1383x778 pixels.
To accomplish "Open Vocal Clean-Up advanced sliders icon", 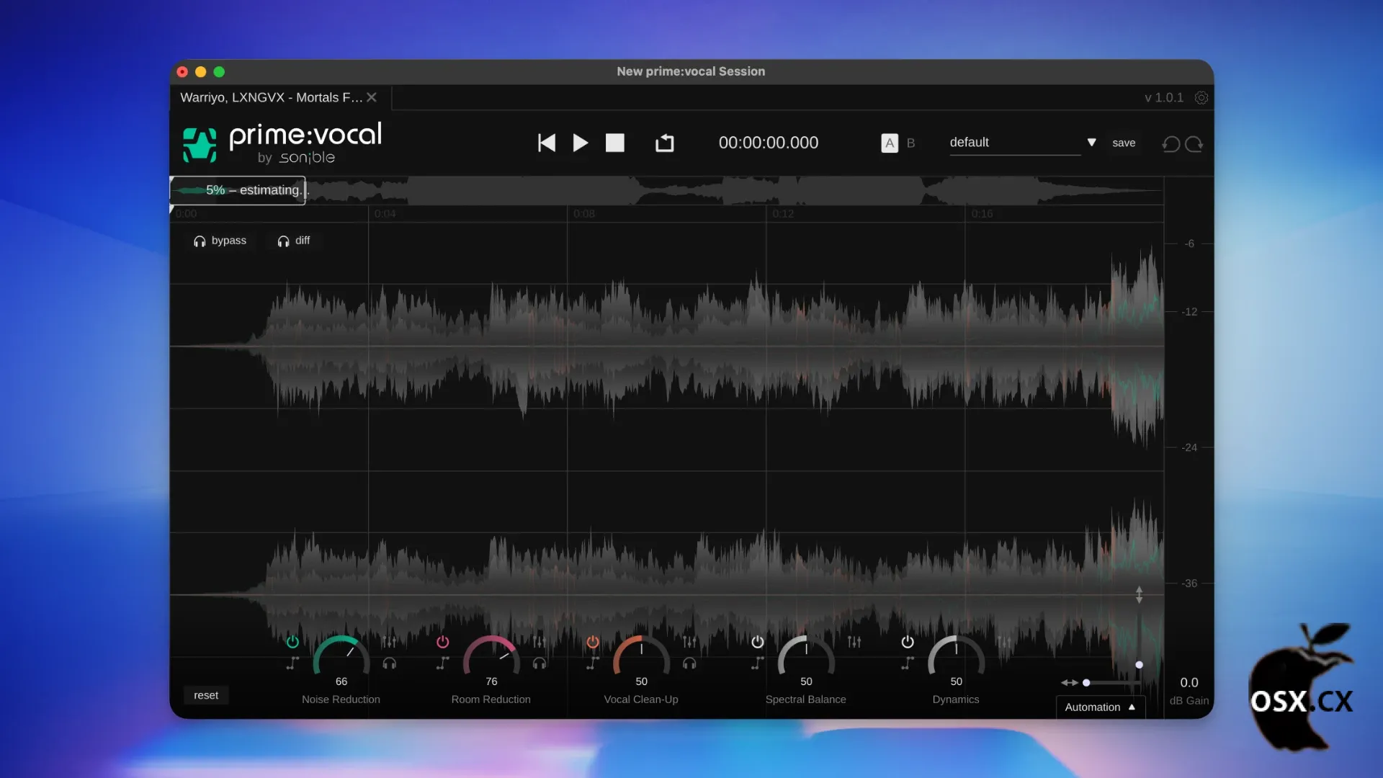I will (689, 641).
